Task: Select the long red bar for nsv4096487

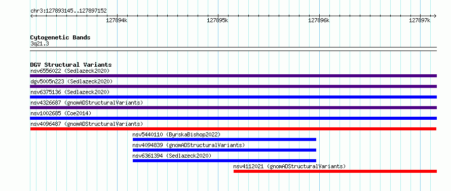Action: coord(233,129)
